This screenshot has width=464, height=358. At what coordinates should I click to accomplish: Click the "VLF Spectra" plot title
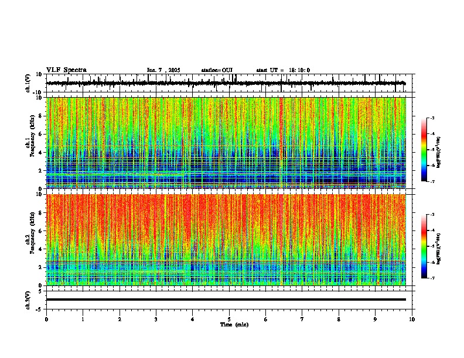[66, 70]
